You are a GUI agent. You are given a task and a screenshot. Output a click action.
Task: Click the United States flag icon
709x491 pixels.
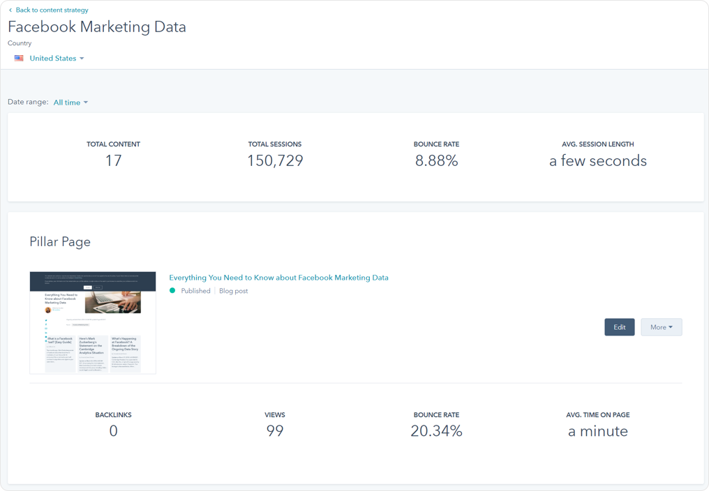(19, 59)
